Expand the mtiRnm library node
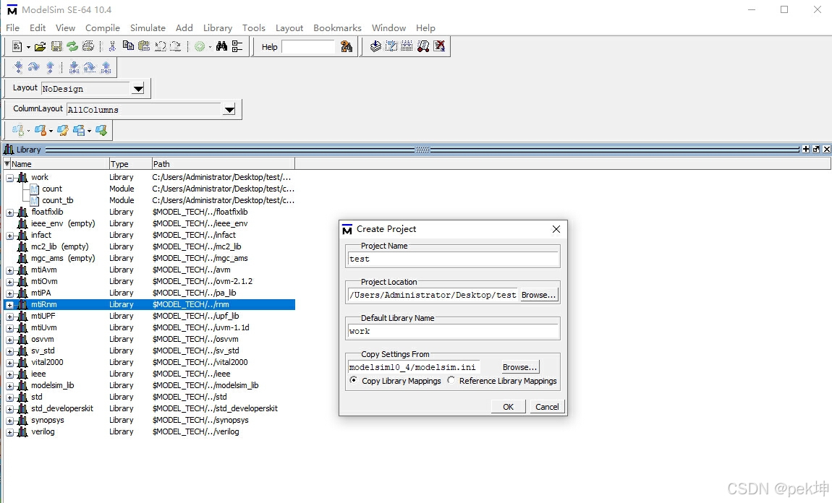The image size is (832, 503). pos(9,305)
